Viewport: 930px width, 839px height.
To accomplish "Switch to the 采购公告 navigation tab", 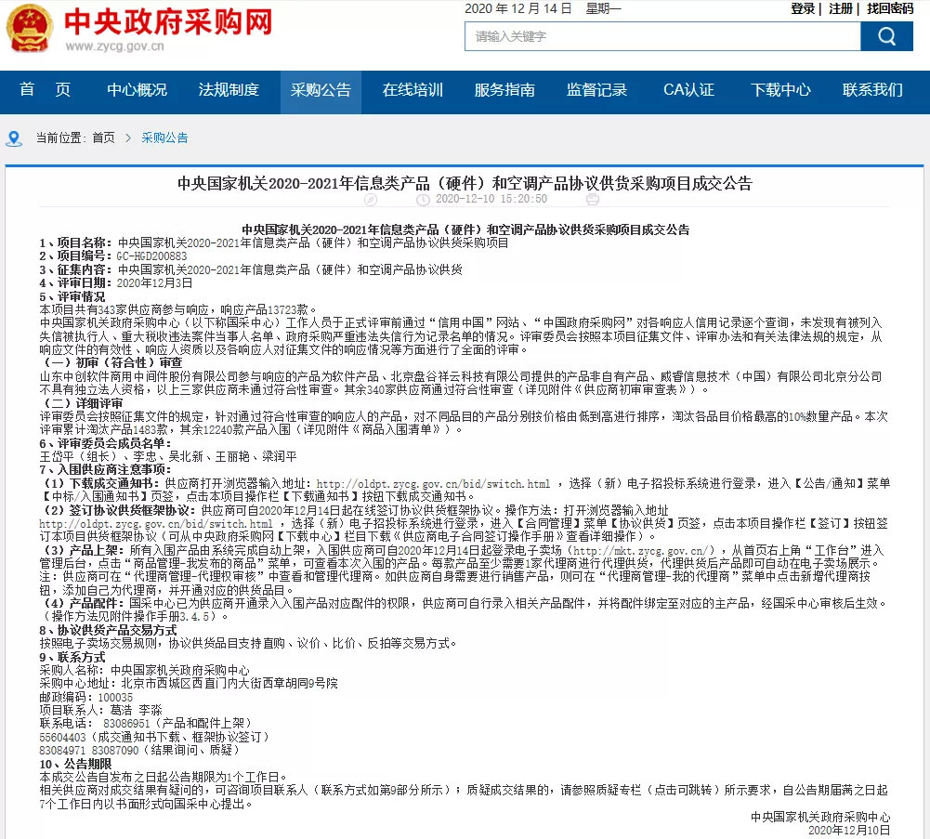I will [321, 90].
